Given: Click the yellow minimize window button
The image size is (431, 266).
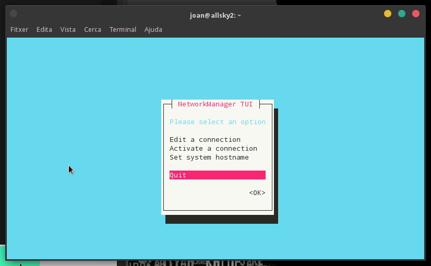Looking at the screenshot, I should tap(388, 14).
